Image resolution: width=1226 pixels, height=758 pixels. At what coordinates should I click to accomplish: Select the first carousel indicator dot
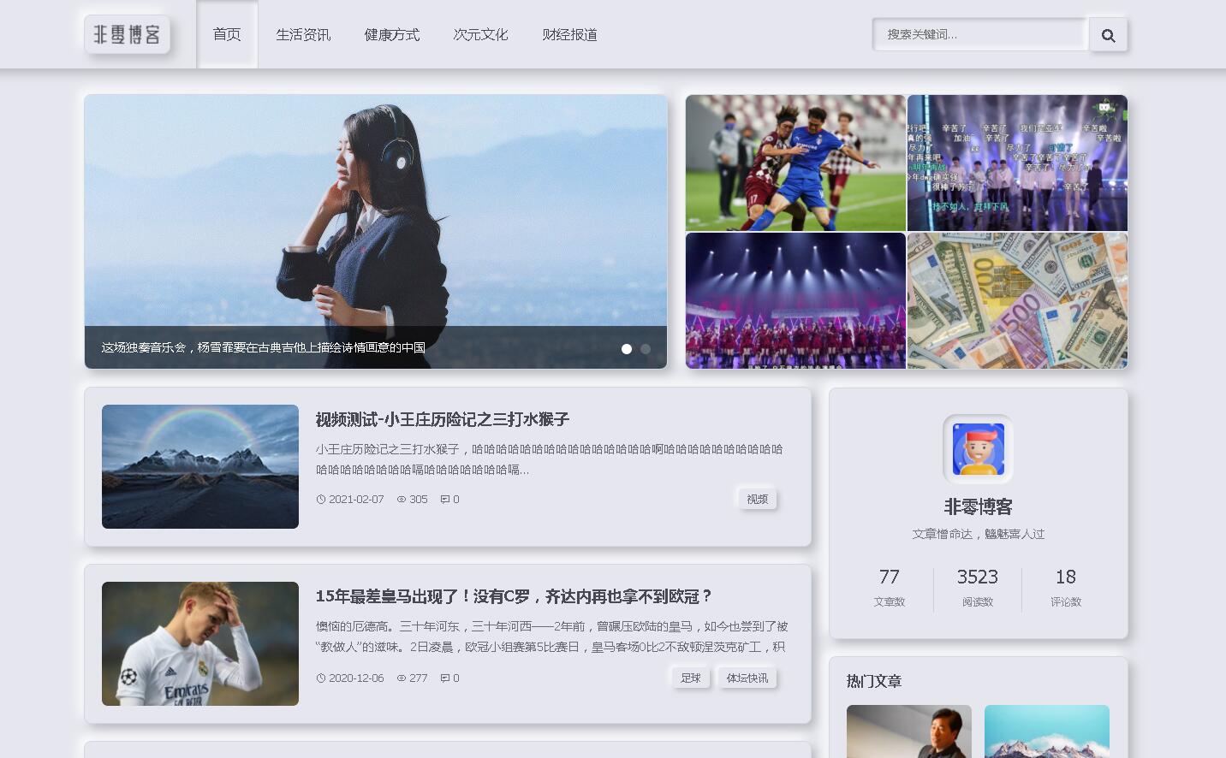[628, 349]
